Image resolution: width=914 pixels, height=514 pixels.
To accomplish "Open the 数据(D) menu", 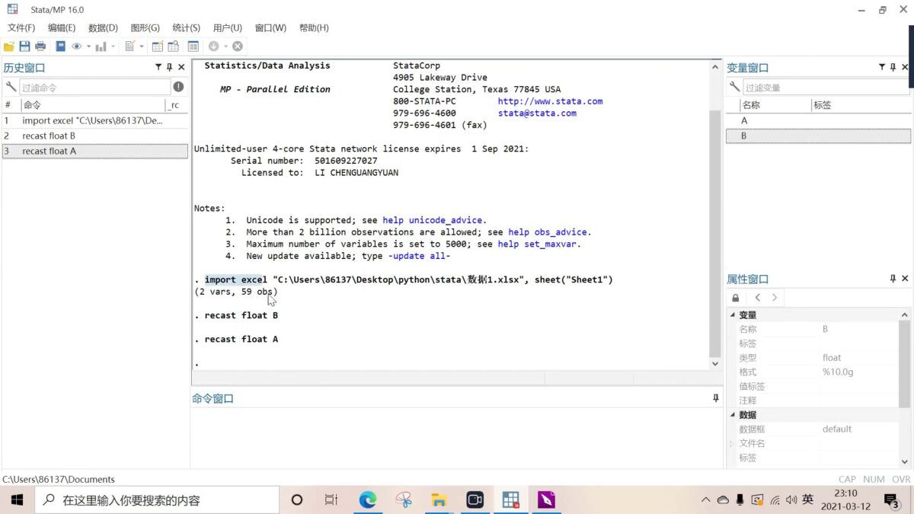I will (103, 28).
